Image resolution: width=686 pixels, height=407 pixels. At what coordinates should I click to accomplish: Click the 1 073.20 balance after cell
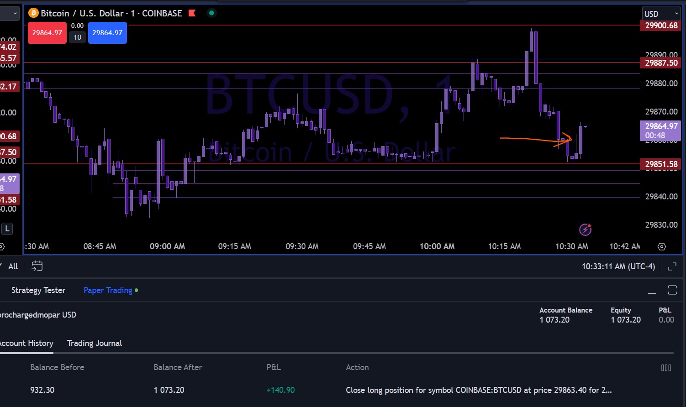point(169,390)
